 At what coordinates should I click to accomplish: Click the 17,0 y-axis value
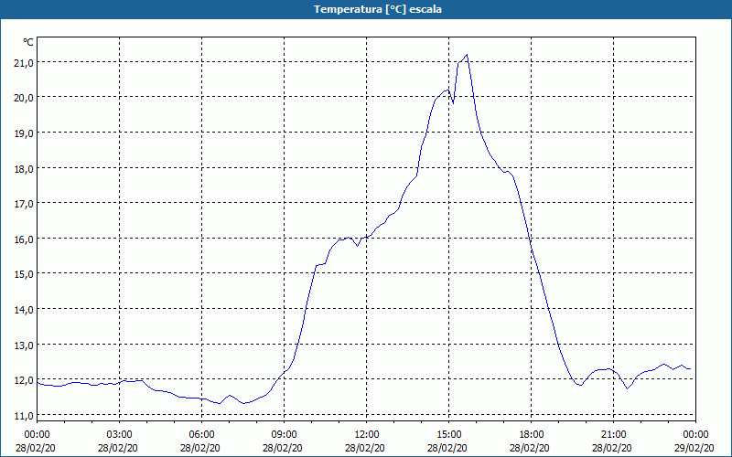pos(24,203)
